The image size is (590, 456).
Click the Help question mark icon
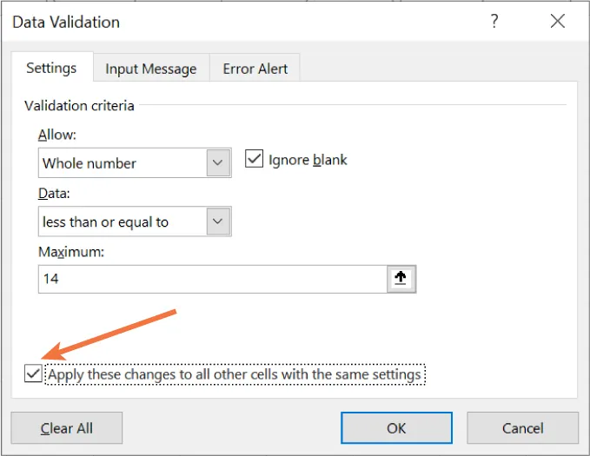tap(494, 22)
